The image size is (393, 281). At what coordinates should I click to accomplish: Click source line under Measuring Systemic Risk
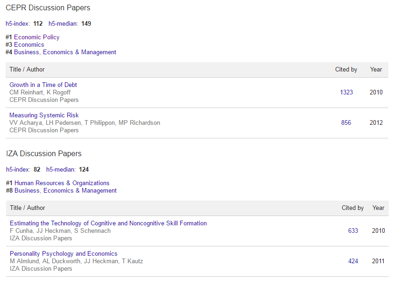(44, 130)
